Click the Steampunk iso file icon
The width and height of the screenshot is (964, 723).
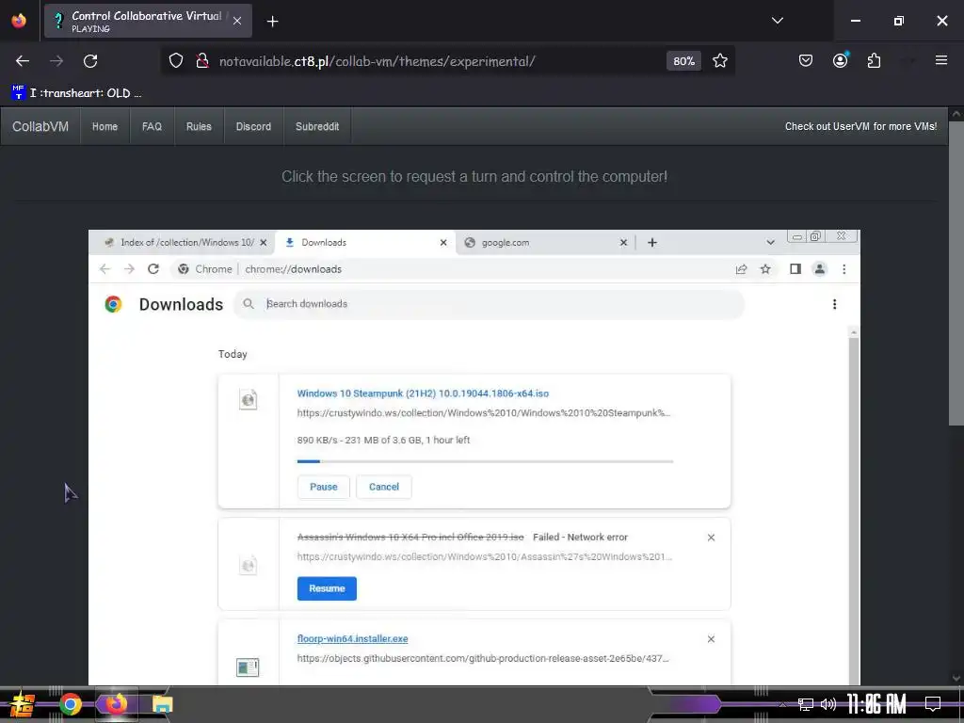[249, 399]
